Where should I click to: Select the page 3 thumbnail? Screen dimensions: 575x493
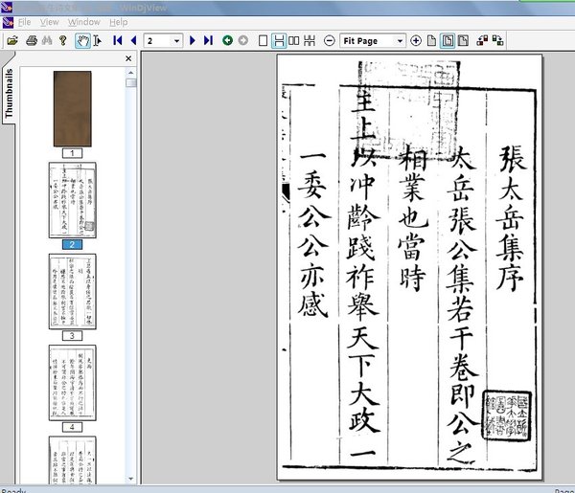click(72, 292)
